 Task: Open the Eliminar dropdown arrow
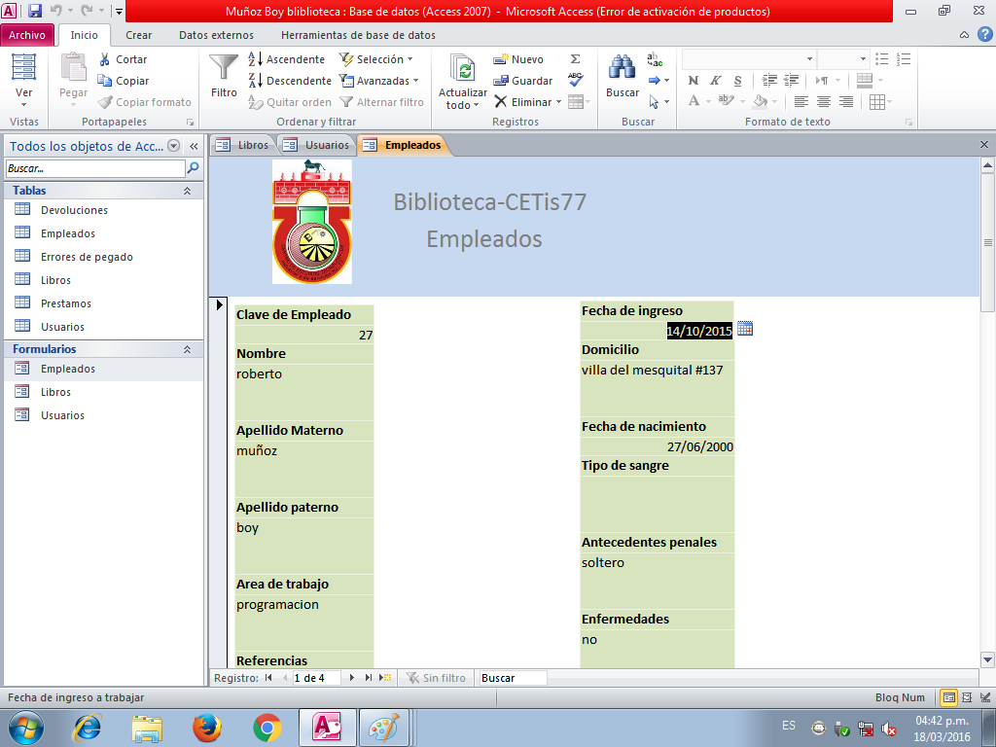559,101
